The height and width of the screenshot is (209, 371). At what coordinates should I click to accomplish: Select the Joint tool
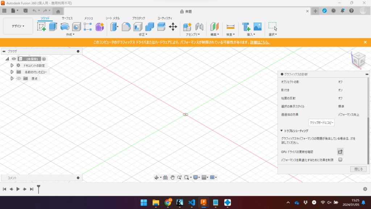click(x=199, y=26)
